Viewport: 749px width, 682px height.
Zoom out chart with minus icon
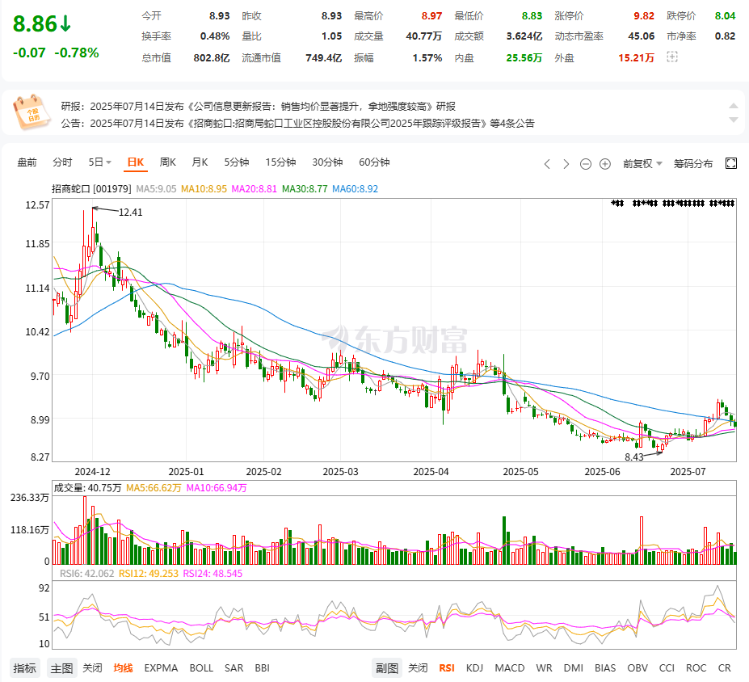pyautogui.click(x=586, y=164)
